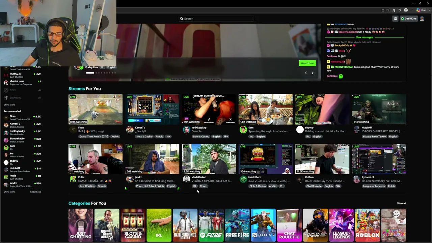Image resolution: width=432 pixels, height=243 pixels.
Task: Open KarrarTV in Recommended sidebar
Action: click(22, 125)
